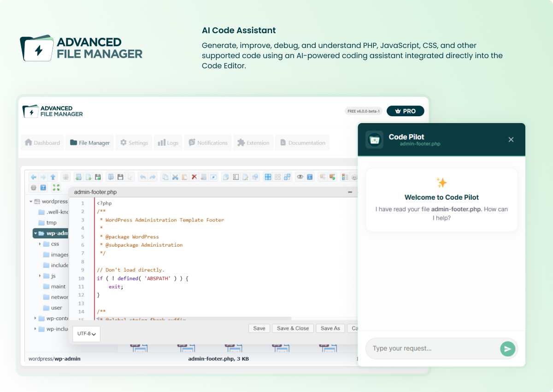
Task: Open the Notifications tab
Action: pyautogui.click(x=208, y=143)
